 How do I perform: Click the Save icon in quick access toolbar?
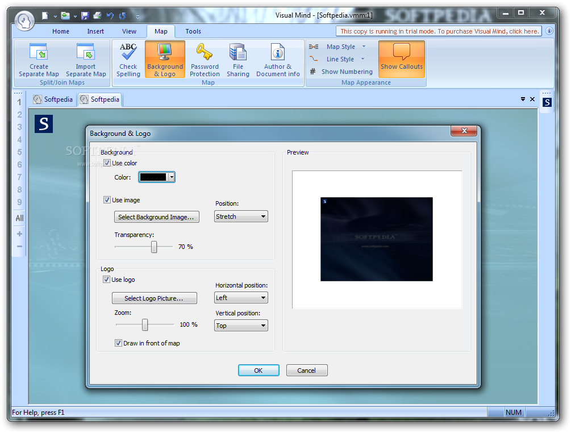point(85,16)
